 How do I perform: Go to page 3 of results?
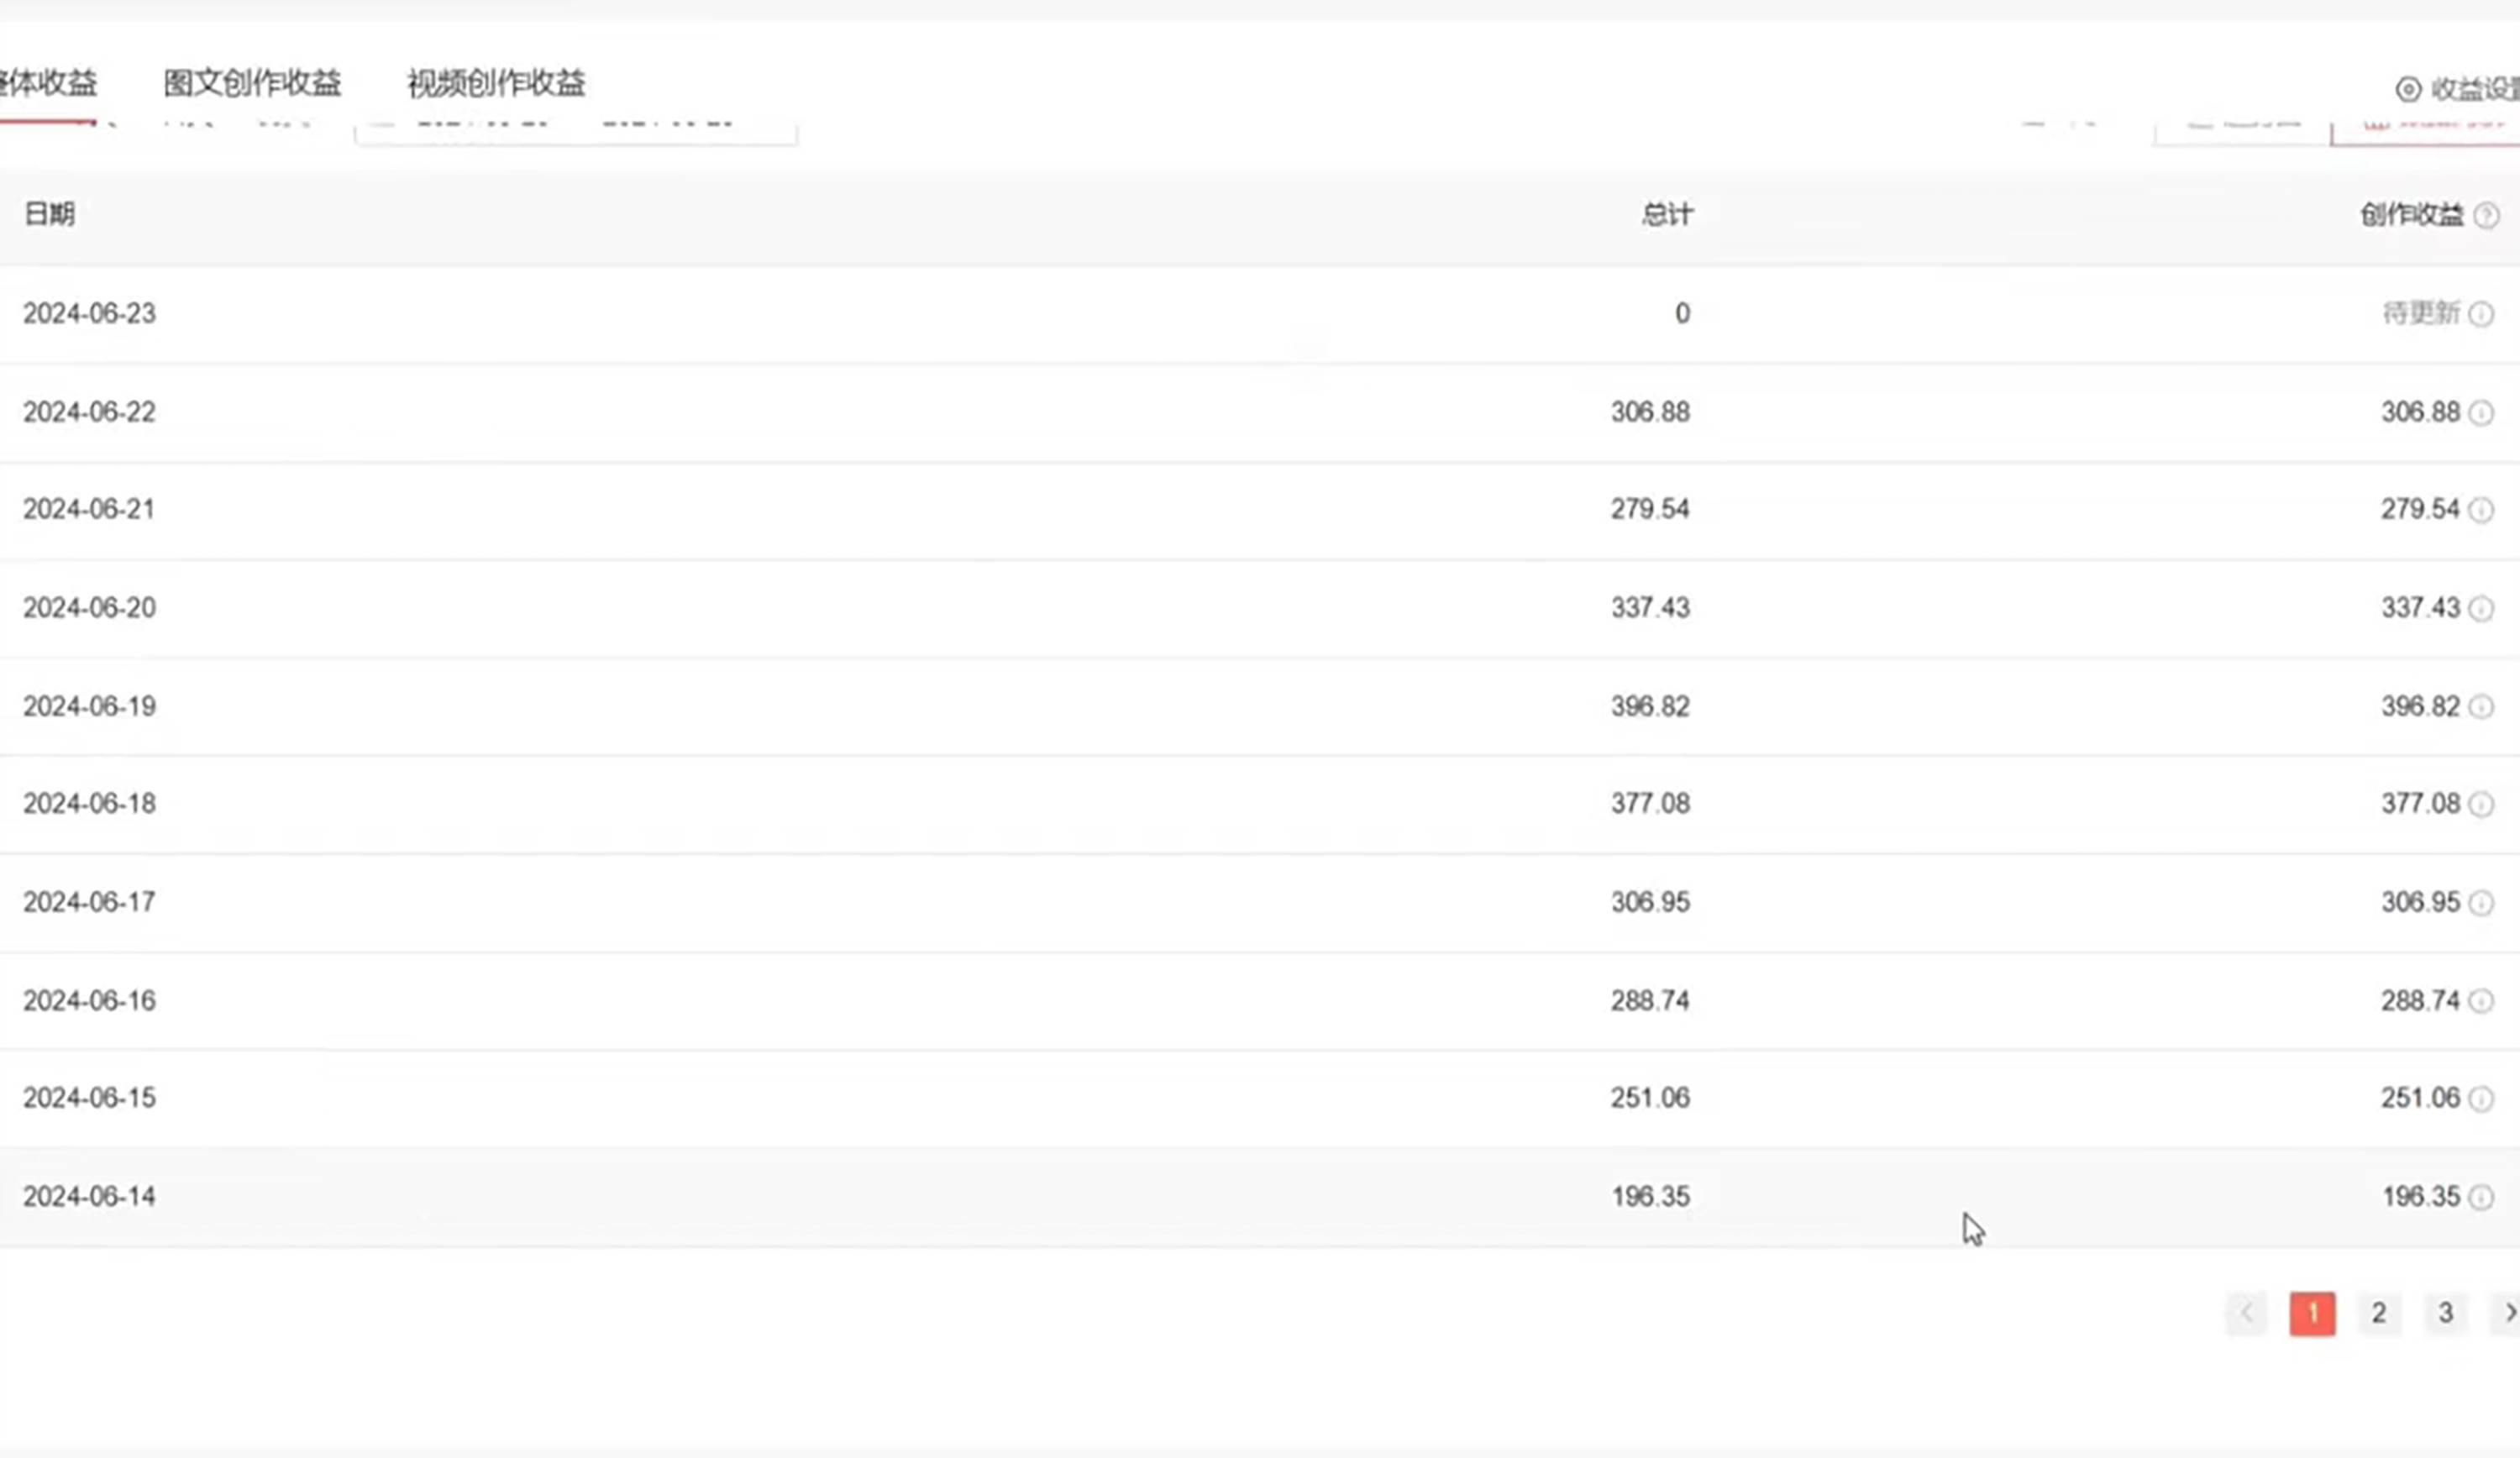(x=2445, y=1313)
